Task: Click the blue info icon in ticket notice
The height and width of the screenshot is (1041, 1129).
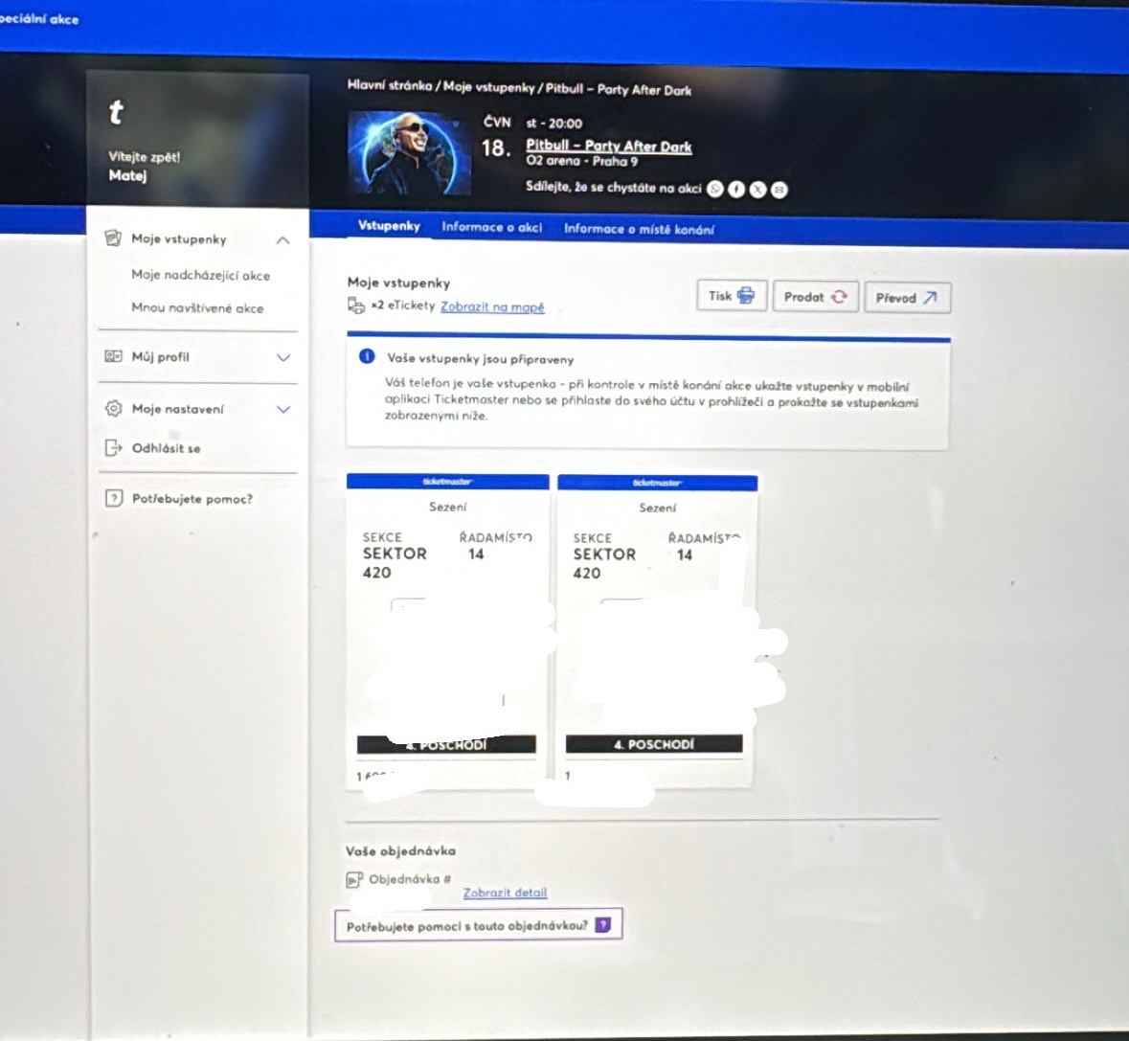Action: tap(367, 356)
